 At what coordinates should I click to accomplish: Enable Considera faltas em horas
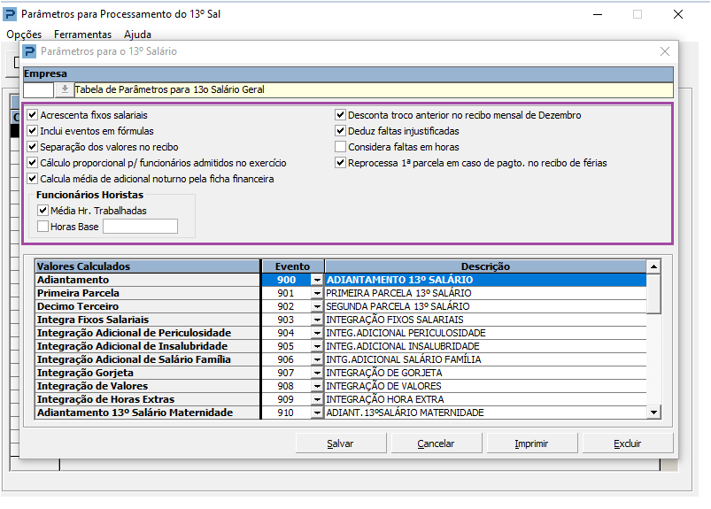pyautogui.click(x=340, y=147)
